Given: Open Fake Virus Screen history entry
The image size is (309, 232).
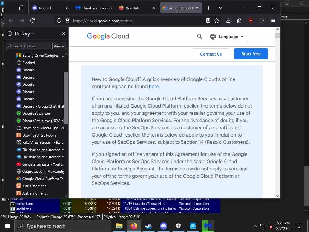Looking at the screenshot, I should pos(40,143).
